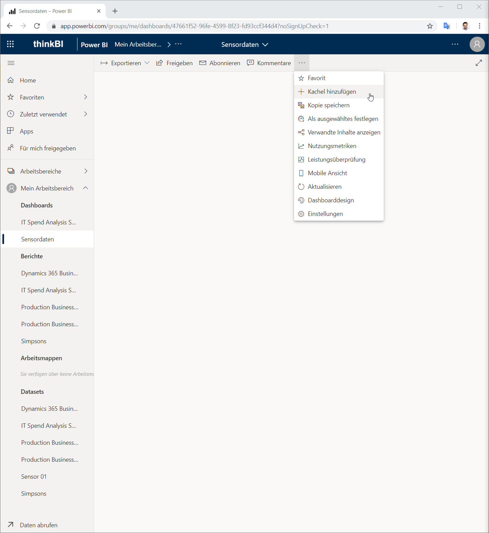Open a new browser tab with plus
This screenshot has height=533, width=489.
115,11
